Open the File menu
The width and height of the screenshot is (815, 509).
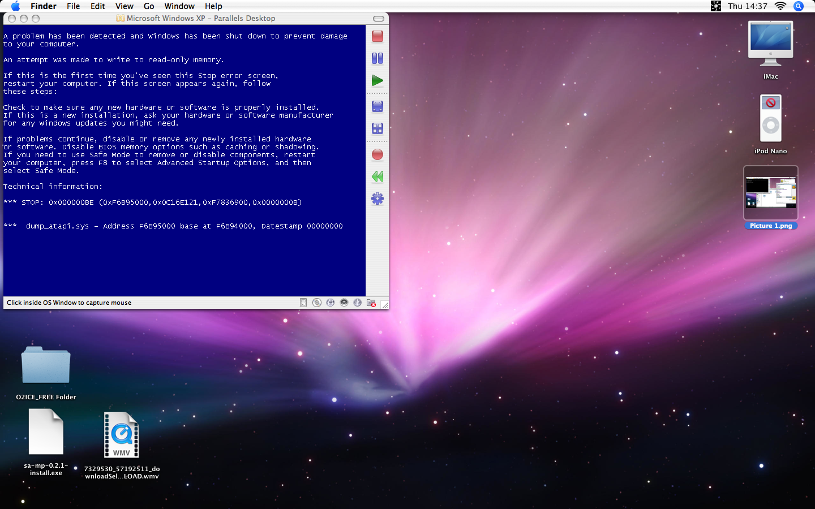[73, 6]
